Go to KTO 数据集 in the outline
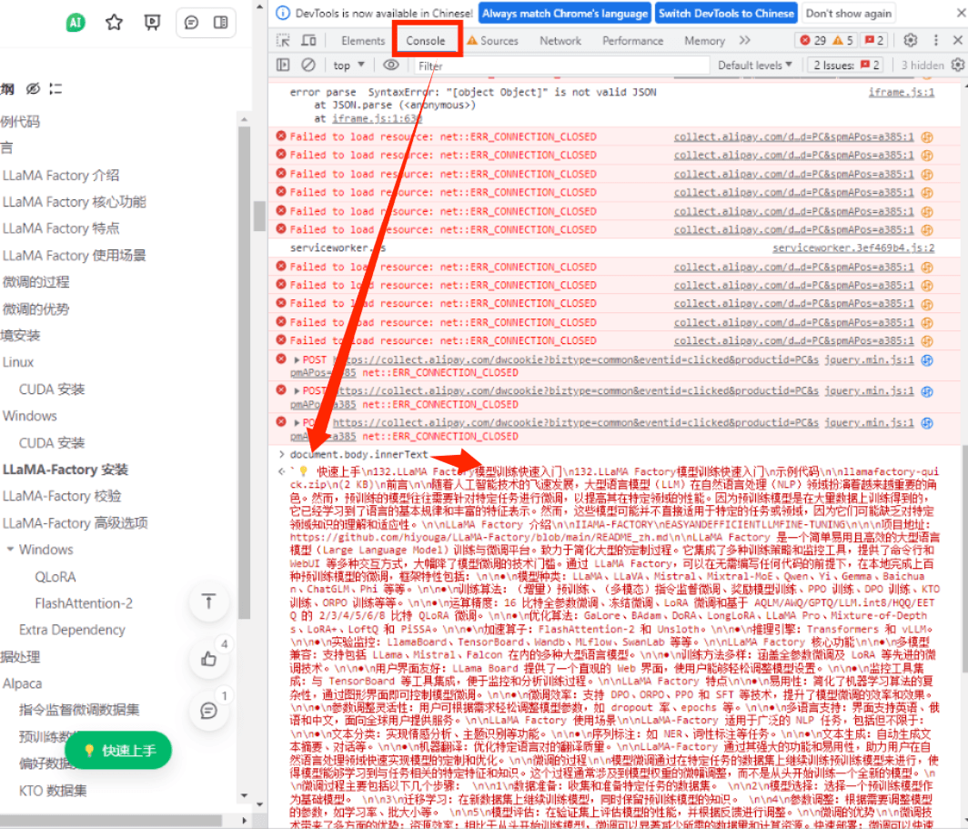This screenshot has height=829, width=968. tap(53, 791)
